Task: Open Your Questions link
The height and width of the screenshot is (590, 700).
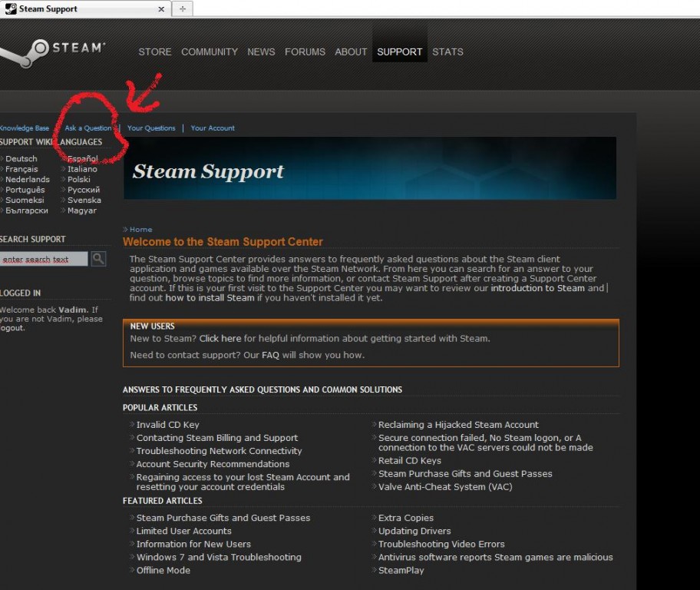Action: [151, 128]
